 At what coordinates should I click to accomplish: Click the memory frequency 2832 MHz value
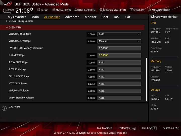pos(155,71)
